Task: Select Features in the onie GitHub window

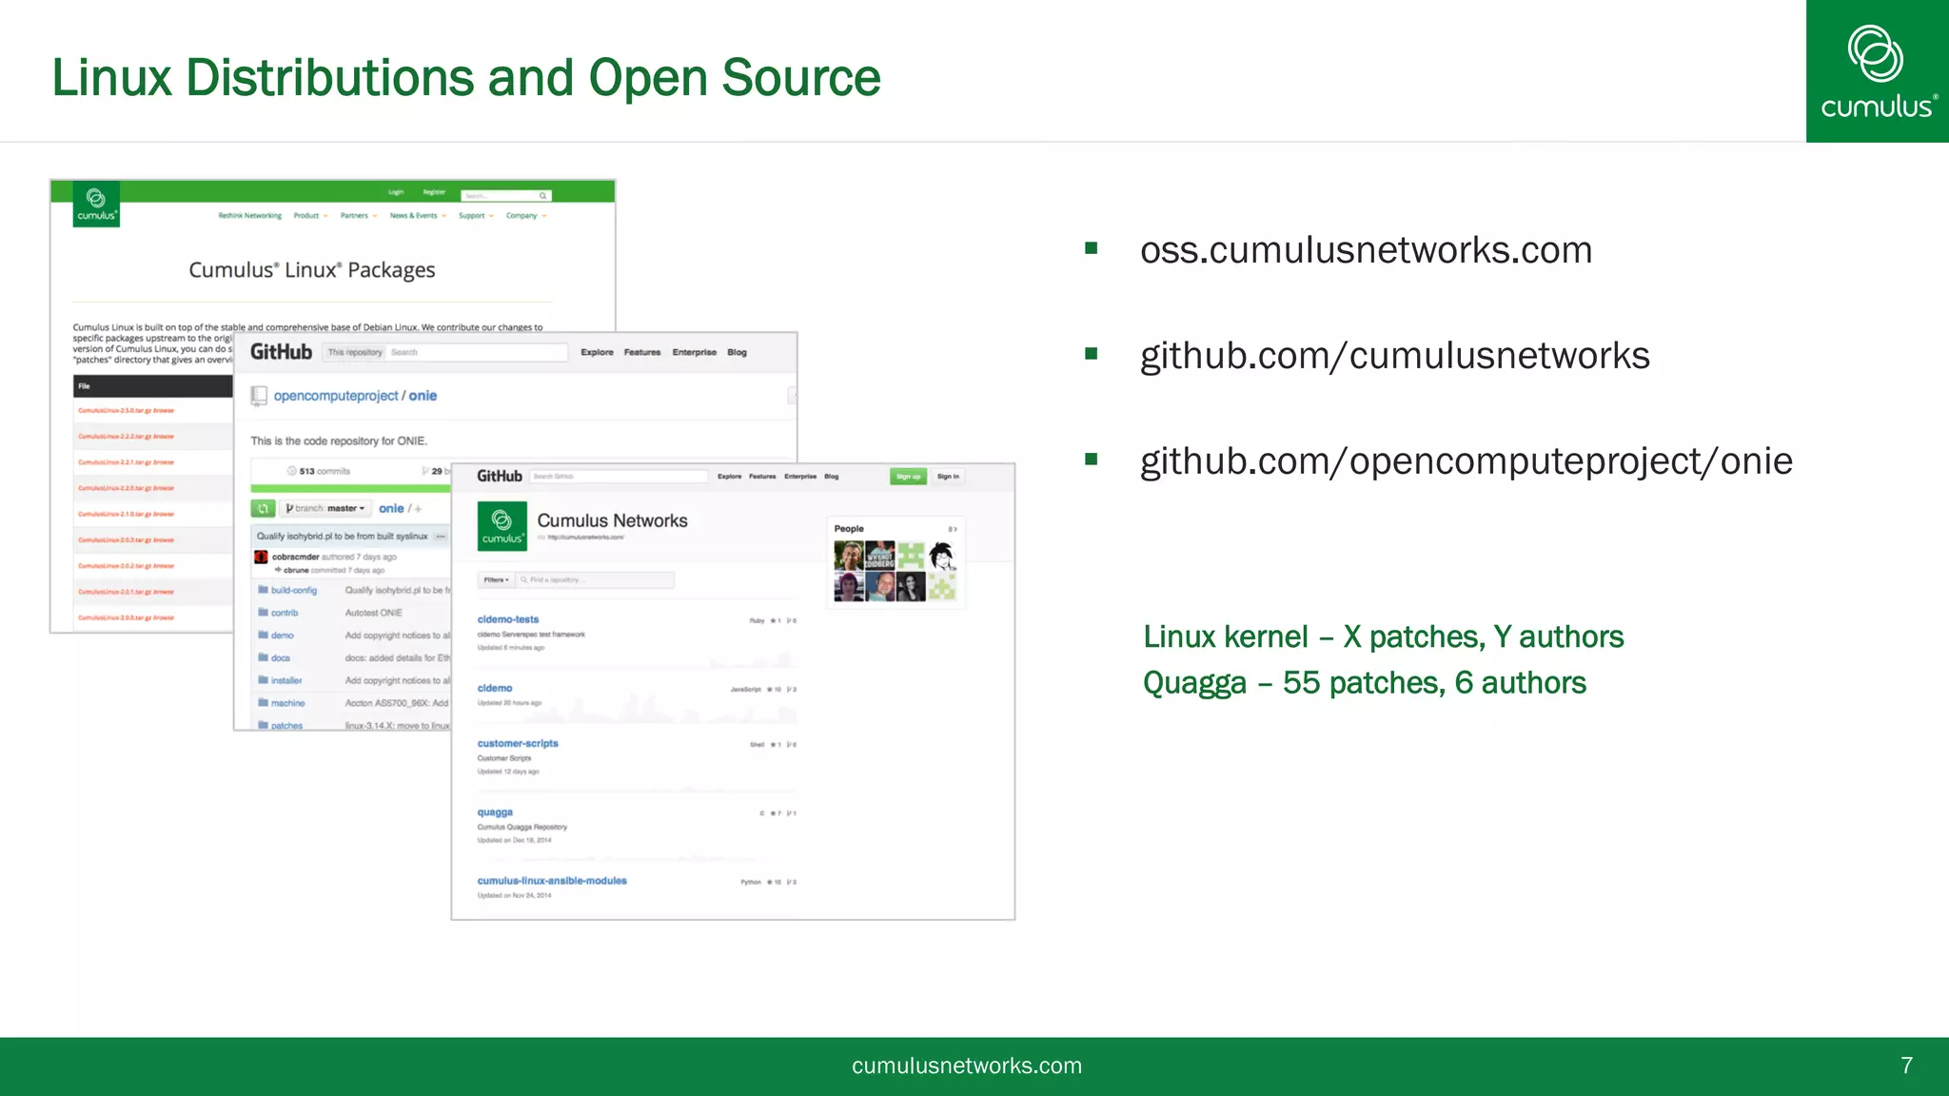Action: pyautogui.click(x=642, y=352)
